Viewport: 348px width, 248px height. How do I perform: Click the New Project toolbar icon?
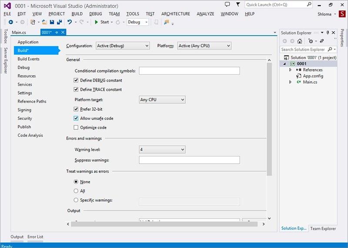coord(33,22)
